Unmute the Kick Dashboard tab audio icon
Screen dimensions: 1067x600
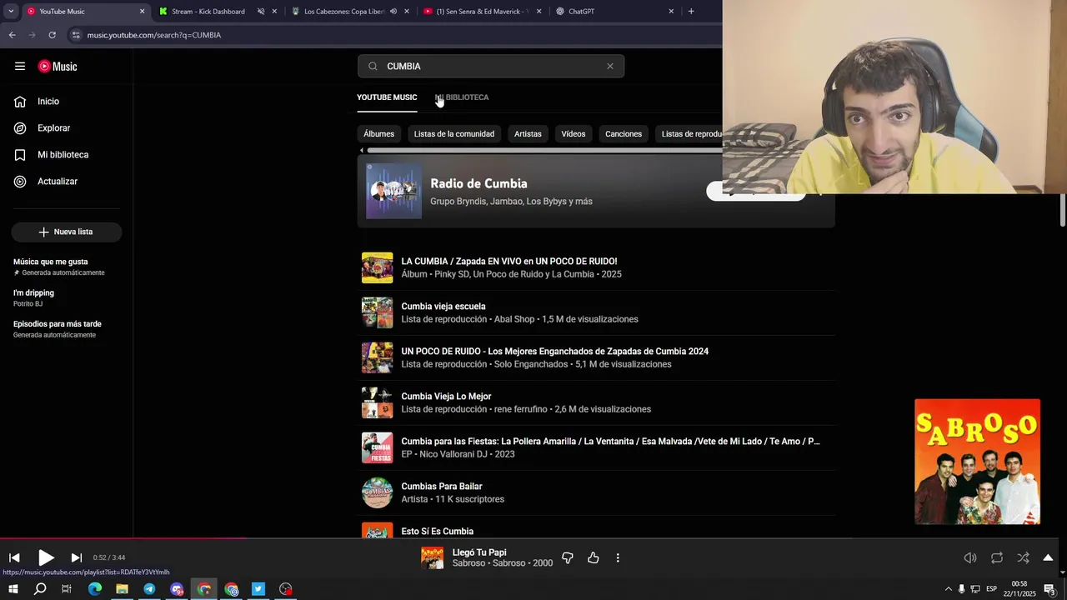pyautogui.click(x=261, y=12)
